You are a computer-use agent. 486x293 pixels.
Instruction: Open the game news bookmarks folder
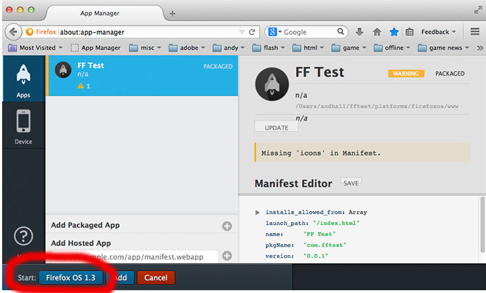(443, 48)
